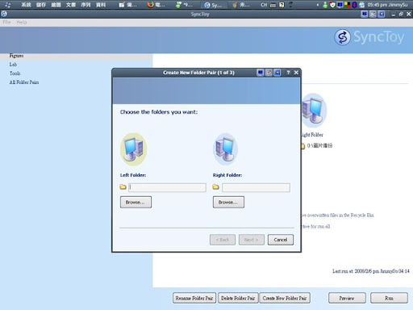Viewport: 413px width, 310px height.
Task: Click the Run button
Action: 389,298
